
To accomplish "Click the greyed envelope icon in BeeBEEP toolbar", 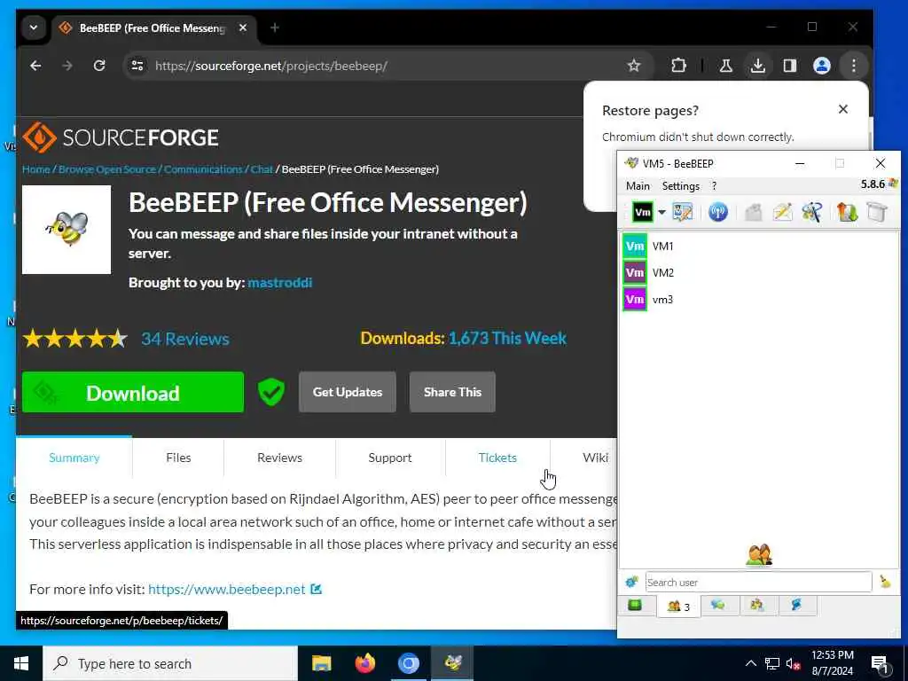I will [753, 213].
